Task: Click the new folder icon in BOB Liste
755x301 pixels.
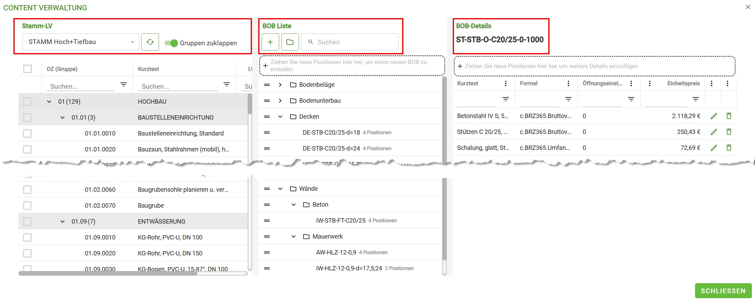Action: click(x=290, y=42)
